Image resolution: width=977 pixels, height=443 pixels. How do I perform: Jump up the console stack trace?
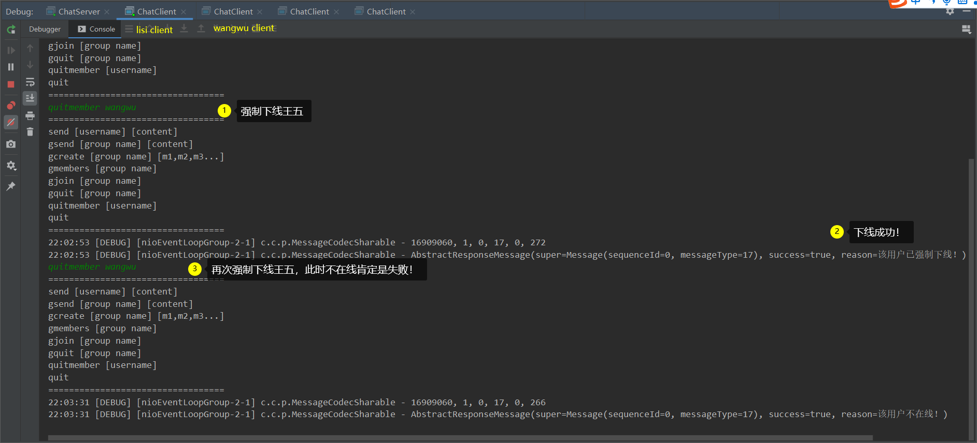point(30,48)
